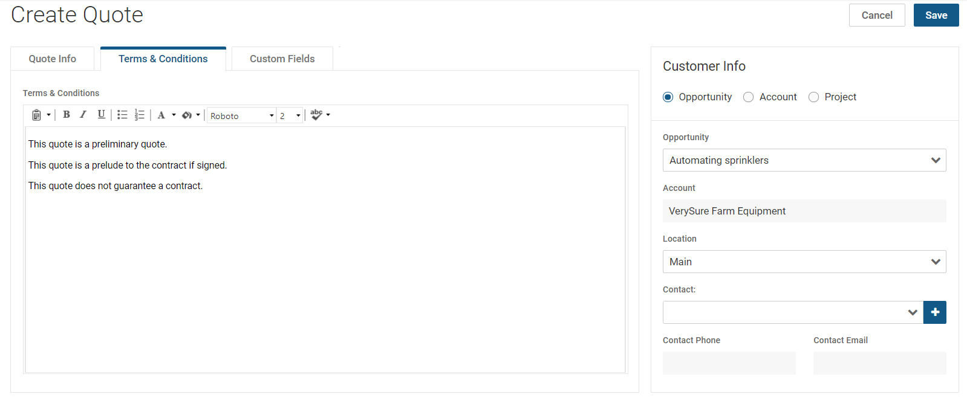
Task: Select the Project radio button
Action: [x=814, y=97]
